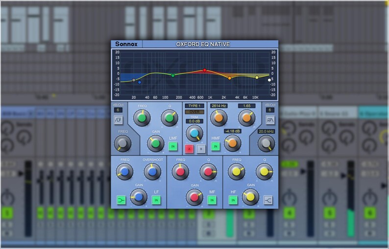The height and width of the screenshot is (249, 389).
Task: Open right dB/Oct slope value 6
Action: [x=270, y=110]
